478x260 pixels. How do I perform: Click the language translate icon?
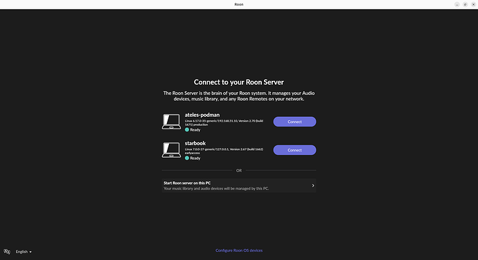coord(7,252)
